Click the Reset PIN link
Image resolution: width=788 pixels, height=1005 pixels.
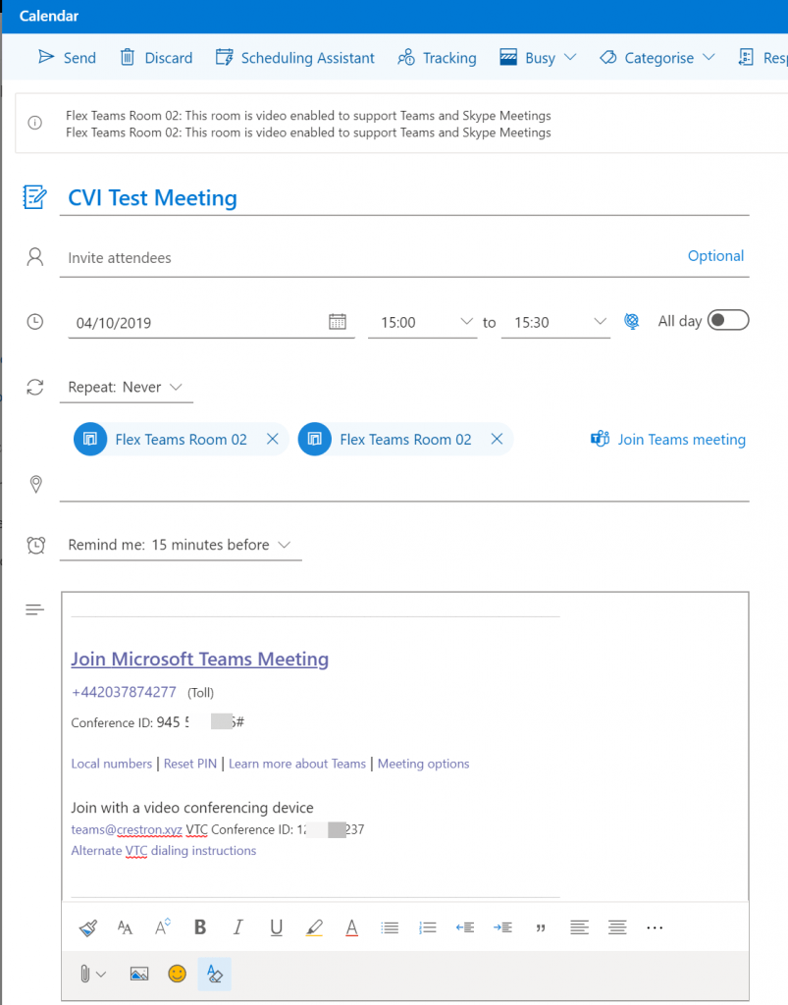(x=190, y=764)
